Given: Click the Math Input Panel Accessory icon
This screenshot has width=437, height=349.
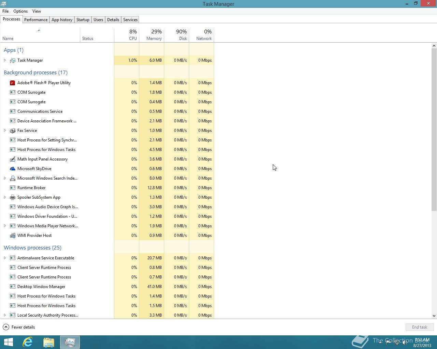Looking at the screenshot, I should [x=13, y=159].
